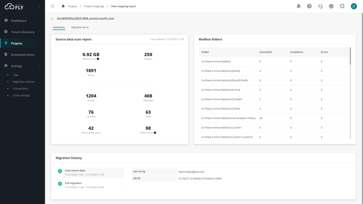Screen dimensions: 363x204
Task: Open Download center in the sidebar
Action: coord(22,55)
